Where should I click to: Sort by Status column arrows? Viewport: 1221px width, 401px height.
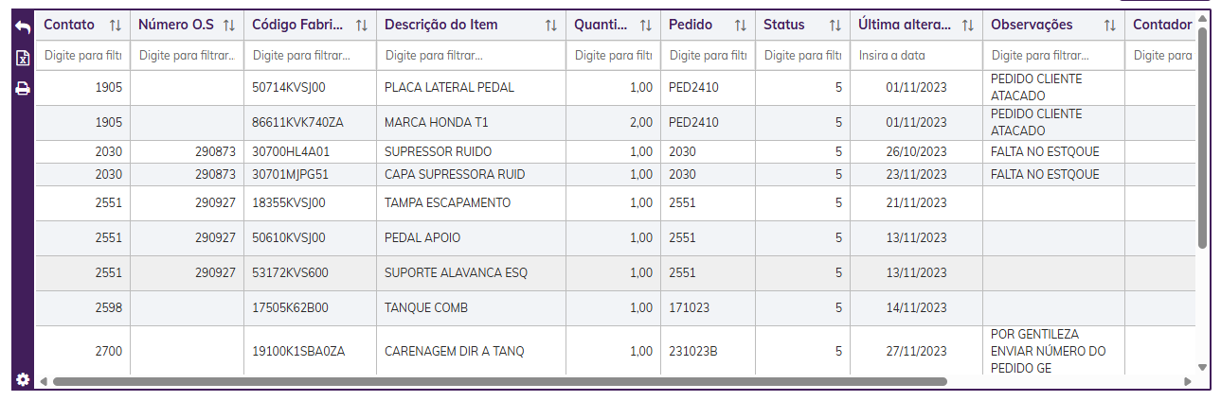[835, 26]
